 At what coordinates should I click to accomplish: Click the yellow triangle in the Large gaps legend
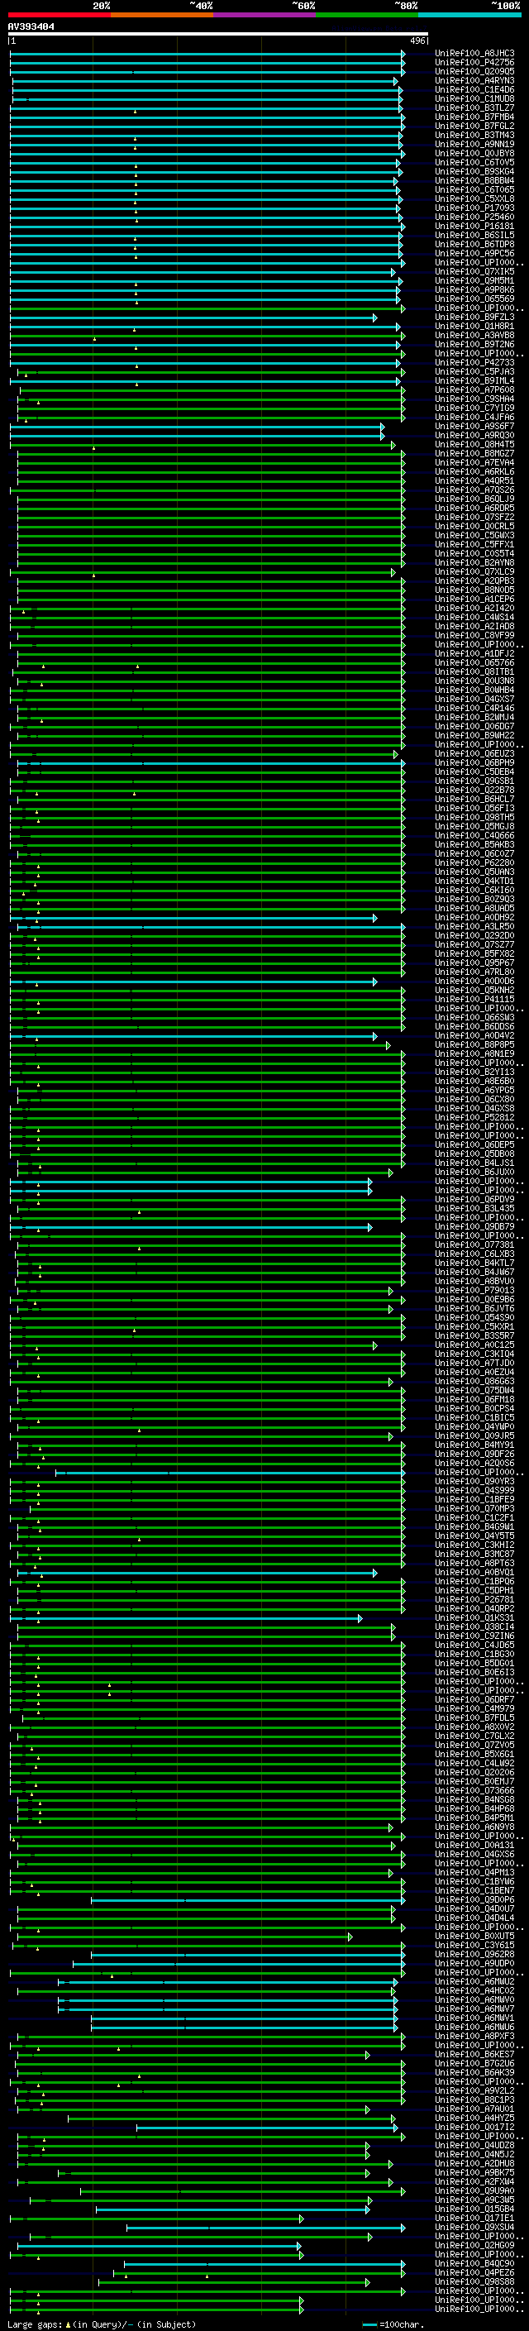[x=68, y=2324]
